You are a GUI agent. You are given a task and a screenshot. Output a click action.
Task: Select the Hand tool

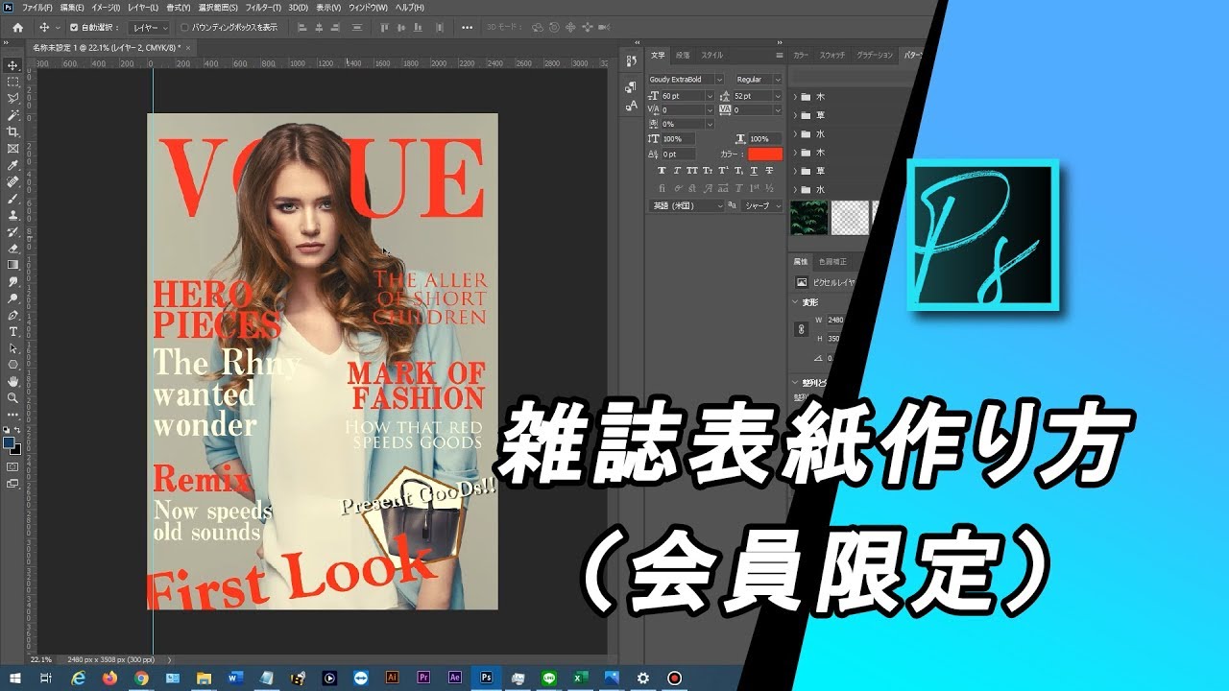tap(13, 381)
